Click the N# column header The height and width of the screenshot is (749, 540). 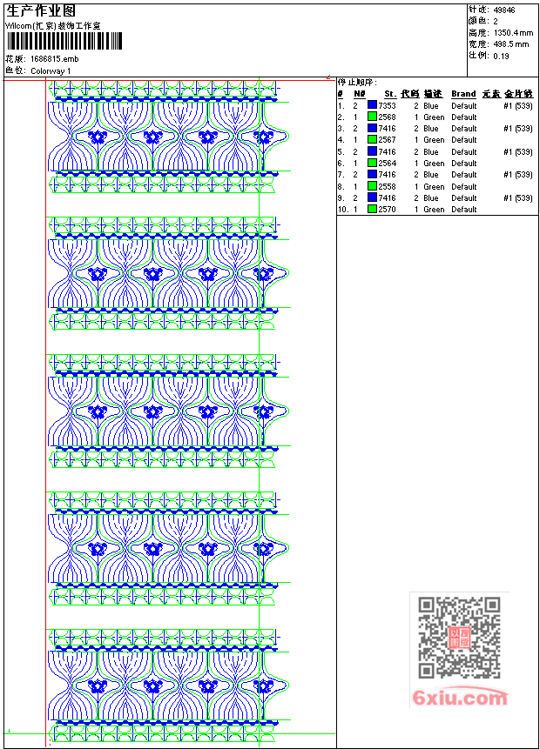[359, 94]
